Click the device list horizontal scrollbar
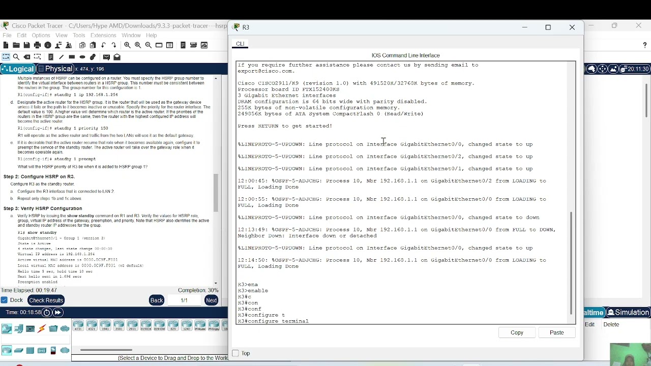The height and width of the screenshot is (366, 651). pyautogui.click(x=106, y=350)
